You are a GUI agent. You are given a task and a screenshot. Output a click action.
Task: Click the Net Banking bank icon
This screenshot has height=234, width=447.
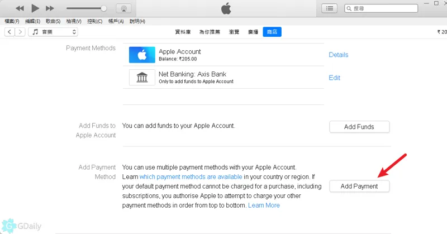142,77
